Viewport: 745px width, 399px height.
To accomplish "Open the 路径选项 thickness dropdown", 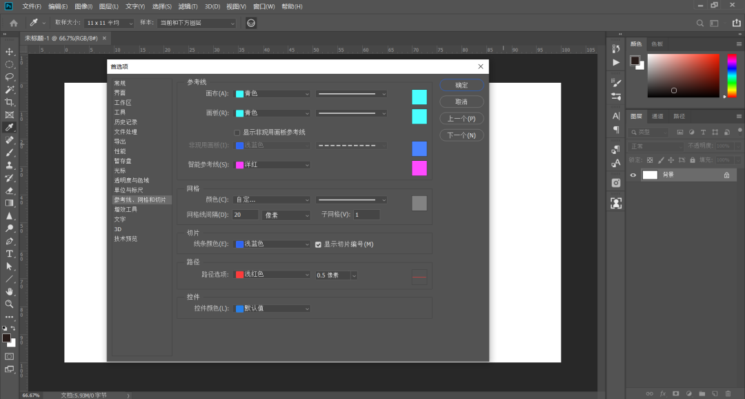I will (x=336, y=275).
